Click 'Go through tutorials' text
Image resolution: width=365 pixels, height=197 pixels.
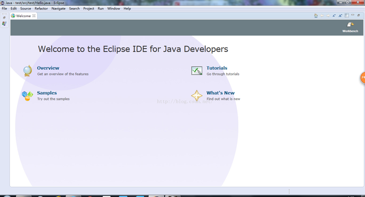(223, 74)
